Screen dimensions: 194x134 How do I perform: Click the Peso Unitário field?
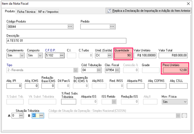[175, 70]
